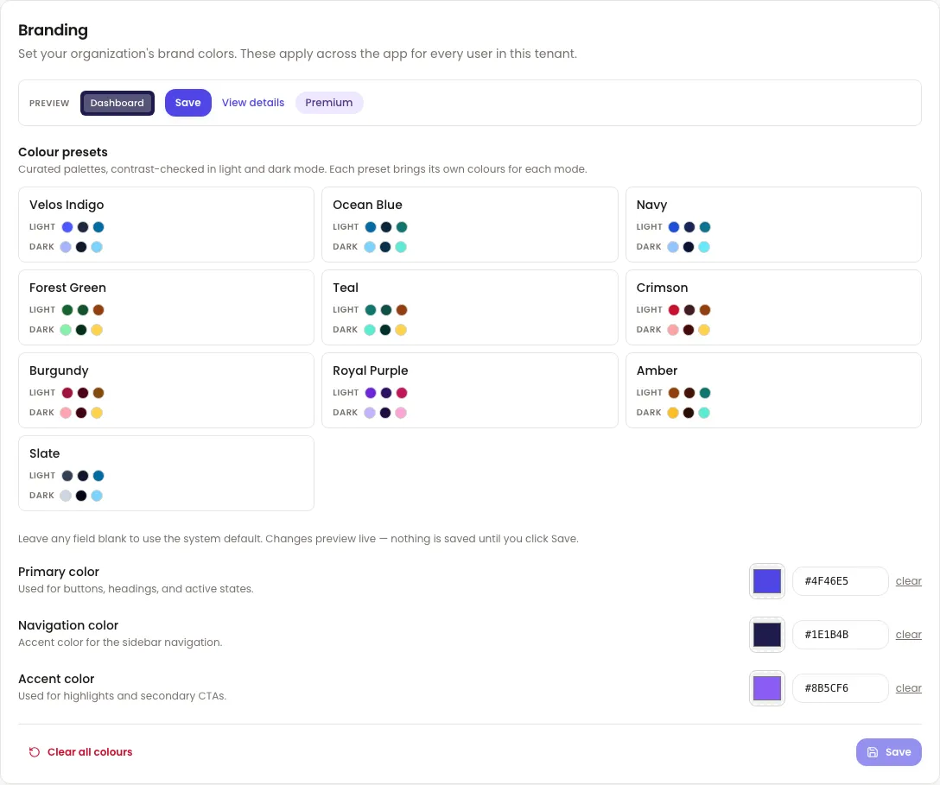Open the Primary color swatch picker
This screenshot has width=940, height=785.
click(x=767, y=581)
